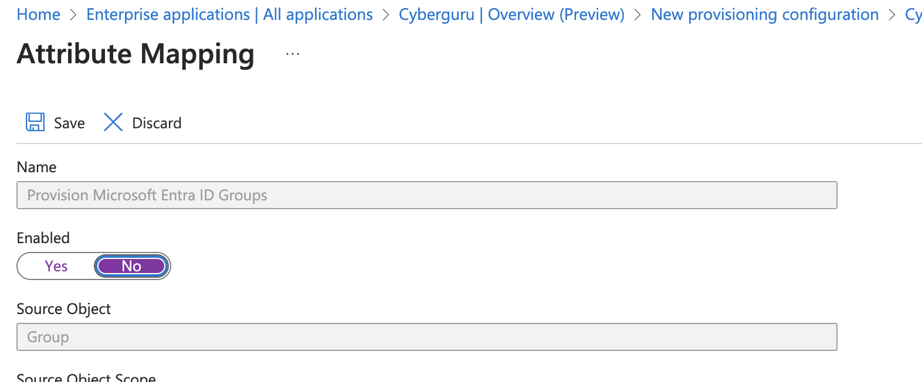Open Enterprise applications | All applications breadcrumb
Image resolution: width=922 pixels, height=382 pixels.
pos(229,15)
